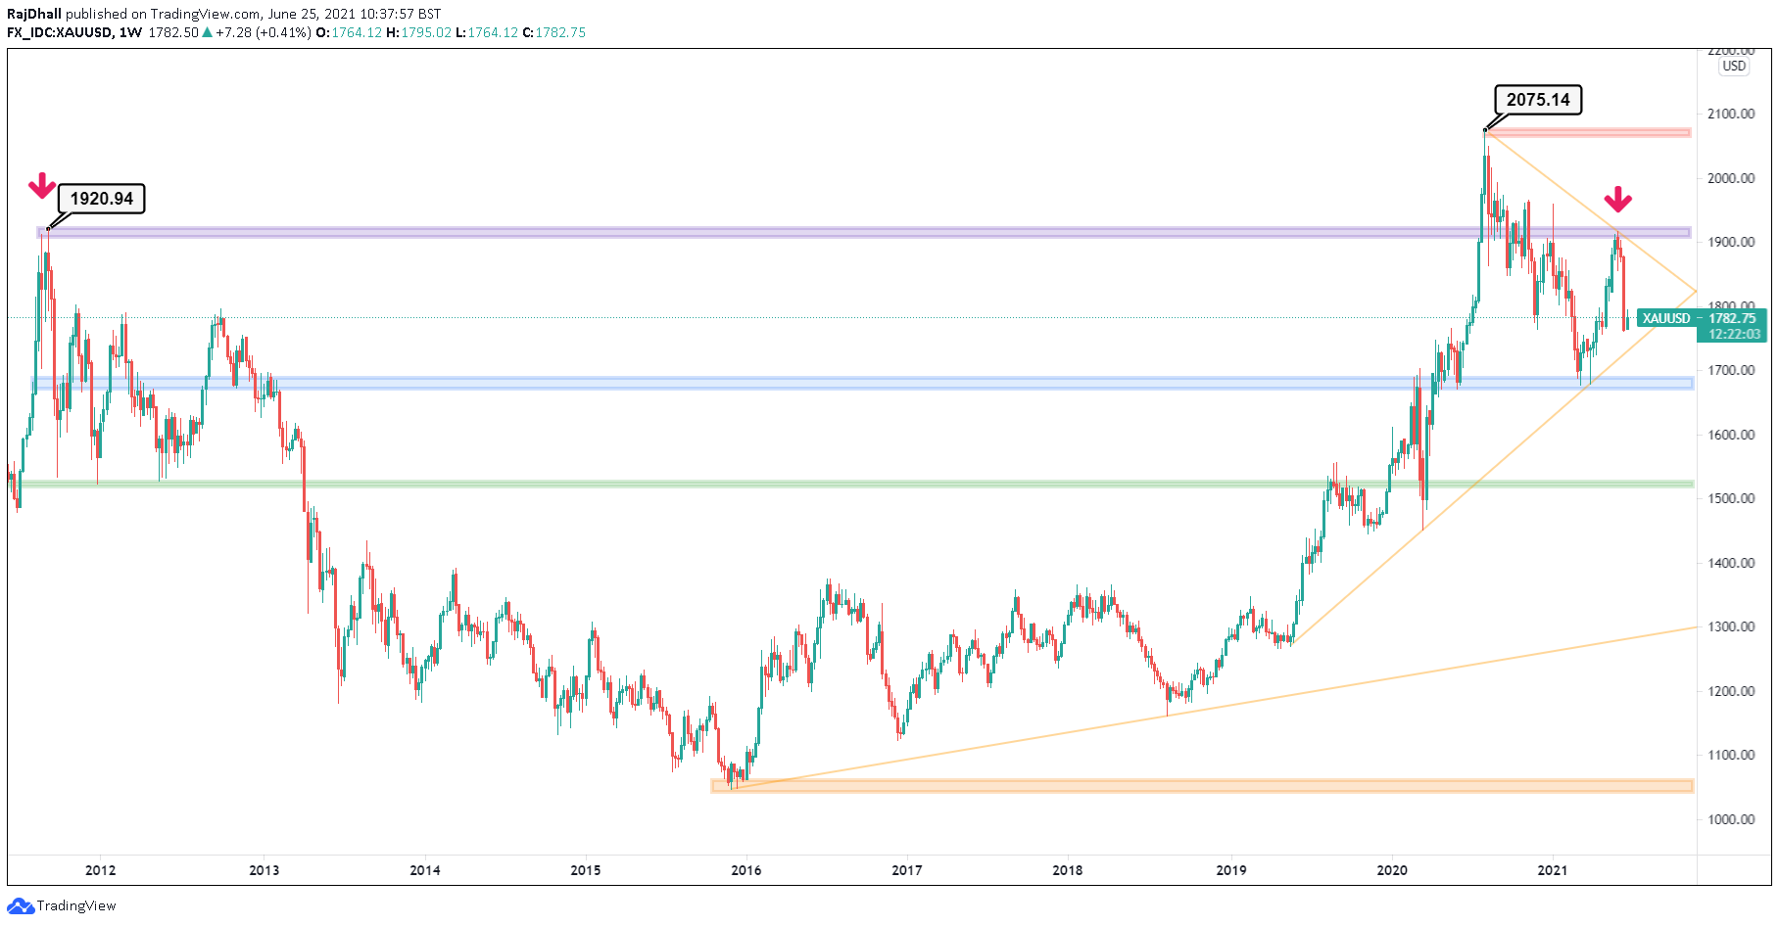Click the green up triangle beside +7.28

coord(207,32)
